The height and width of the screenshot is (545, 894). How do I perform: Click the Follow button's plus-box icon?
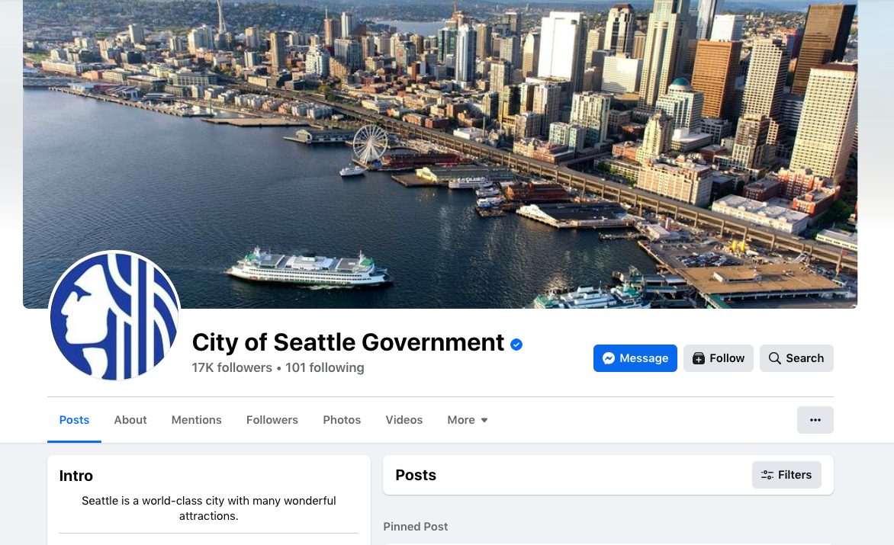(699, 358)
